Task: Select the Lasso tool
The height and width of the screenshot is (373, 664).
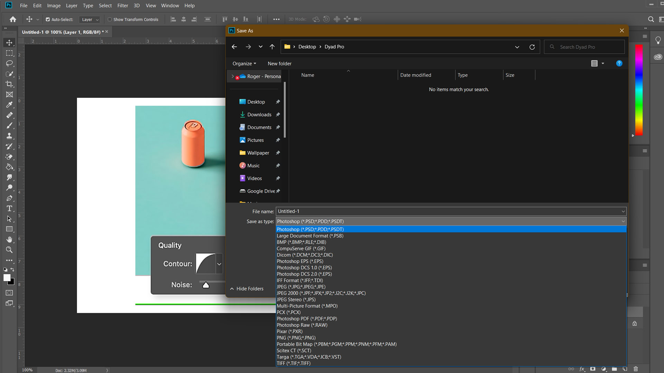Action: [9, 64]
